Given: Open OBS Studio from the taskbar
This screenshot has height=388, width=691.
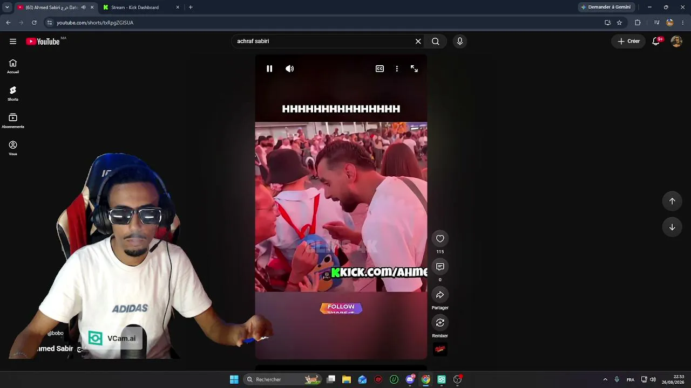Looking at the screenshot, I should (x=458, y=379).
